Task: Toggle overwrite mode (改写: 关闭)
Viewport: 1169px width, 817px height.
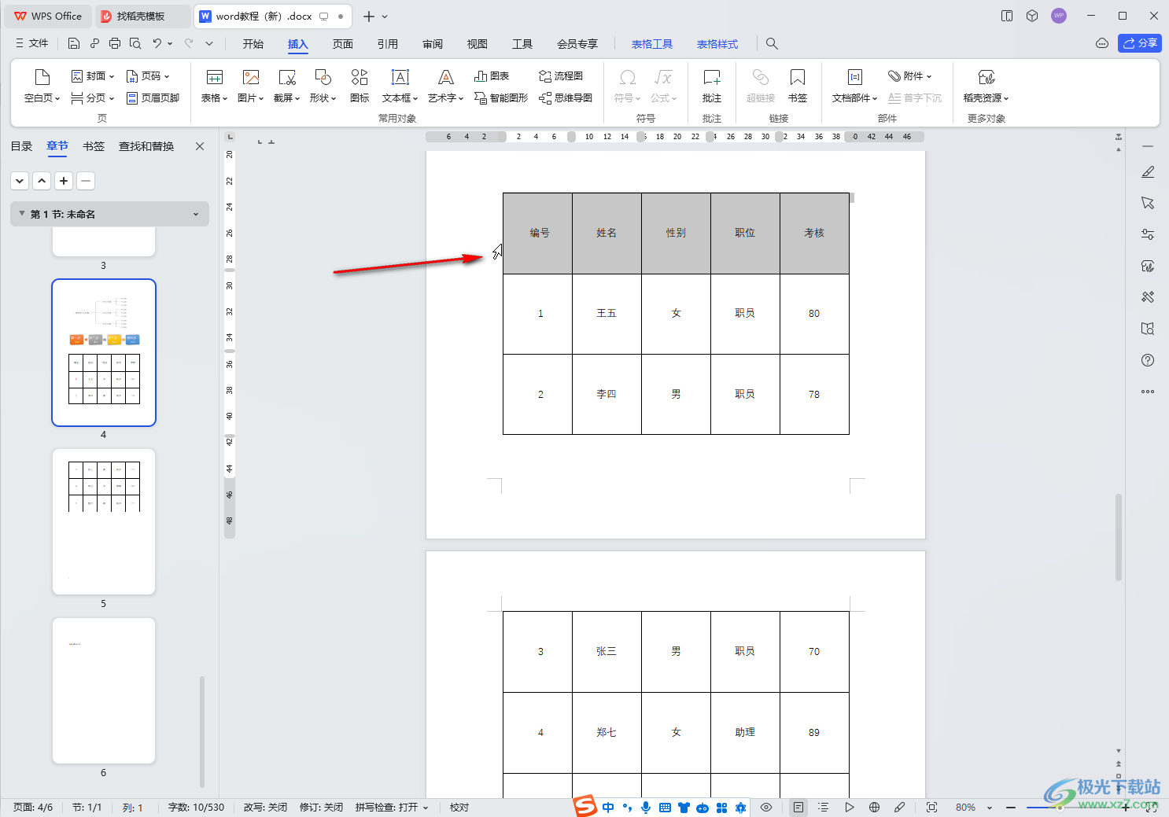Action: click(x=265, y=808)
